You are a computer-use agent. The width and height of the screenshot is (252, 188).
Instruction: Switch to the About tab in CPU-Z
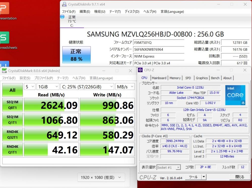227,78
